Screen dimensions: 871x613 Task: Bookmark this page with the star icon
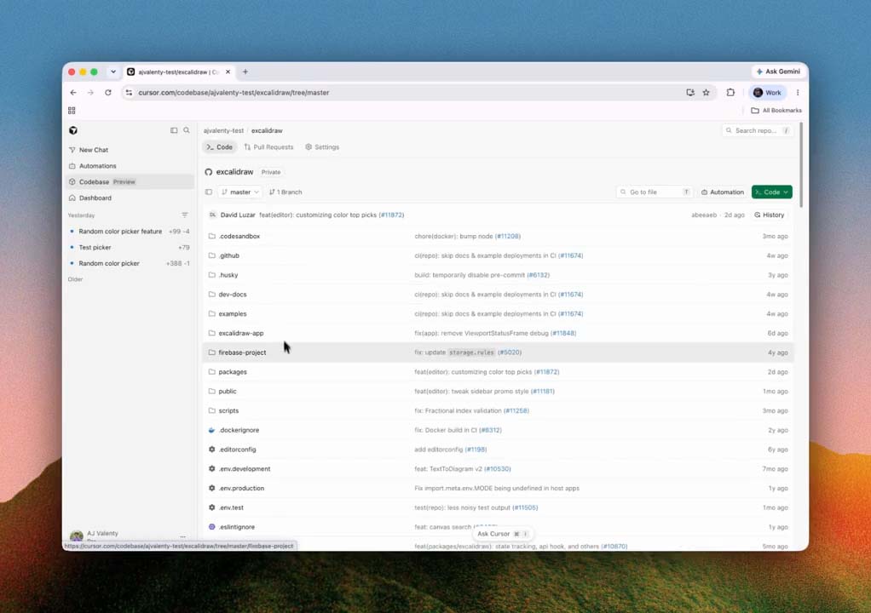pyautogui.click(x=706, y=93)
